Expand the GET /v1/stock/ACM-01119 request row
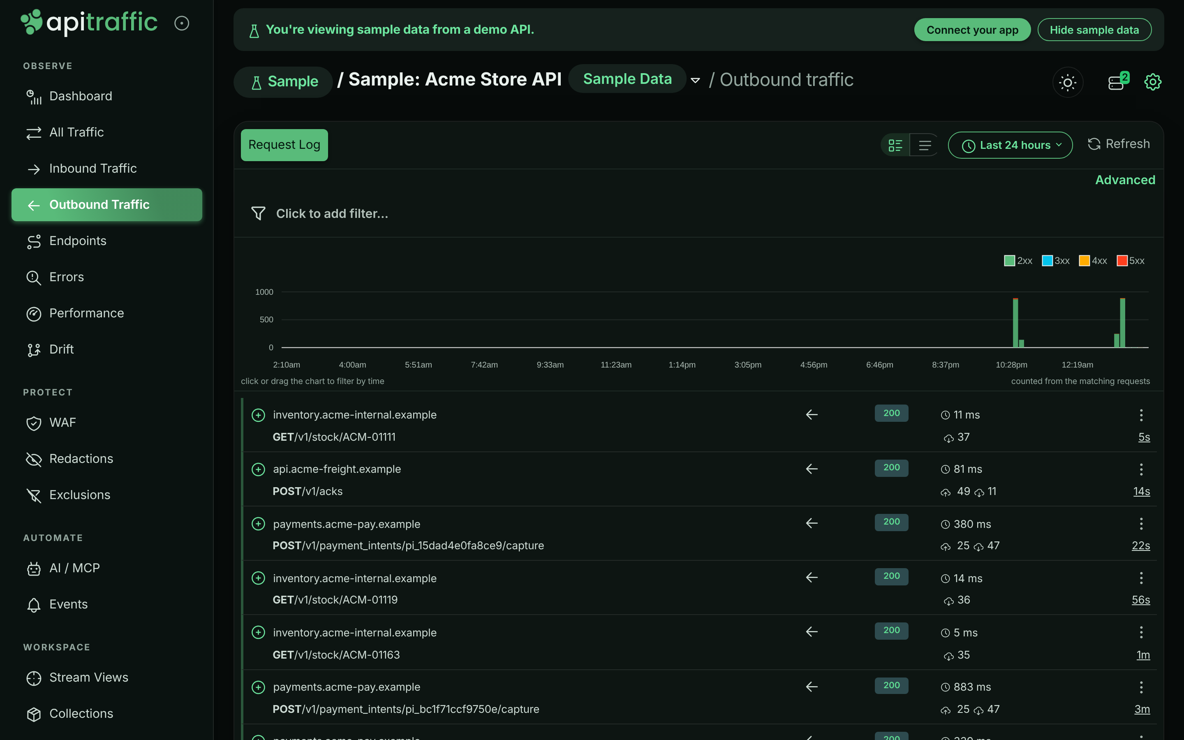 (258, 578)
